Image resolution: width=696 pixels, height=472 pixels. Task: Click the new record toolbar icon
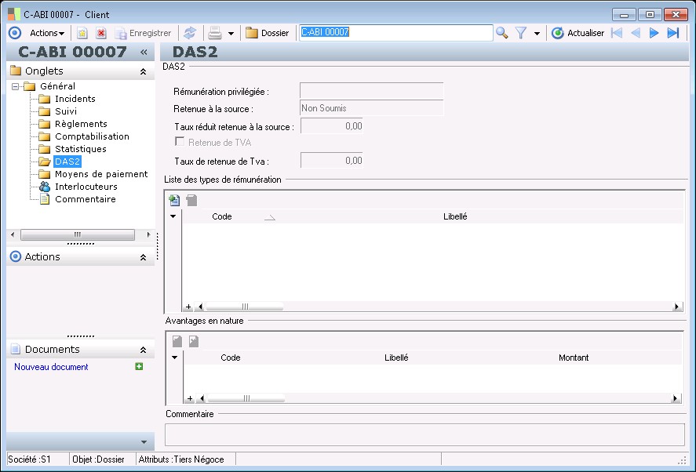tap(82, 33)
